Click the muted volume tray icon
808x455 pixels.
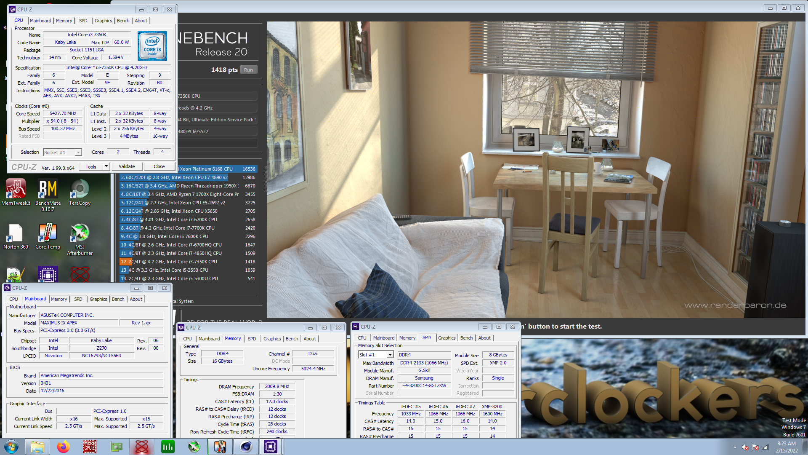click(x=745, y=447)
